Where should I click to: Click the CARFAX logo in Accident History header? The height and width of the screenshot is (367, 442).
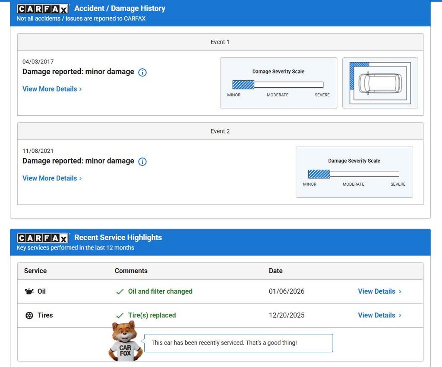point(43,9)
